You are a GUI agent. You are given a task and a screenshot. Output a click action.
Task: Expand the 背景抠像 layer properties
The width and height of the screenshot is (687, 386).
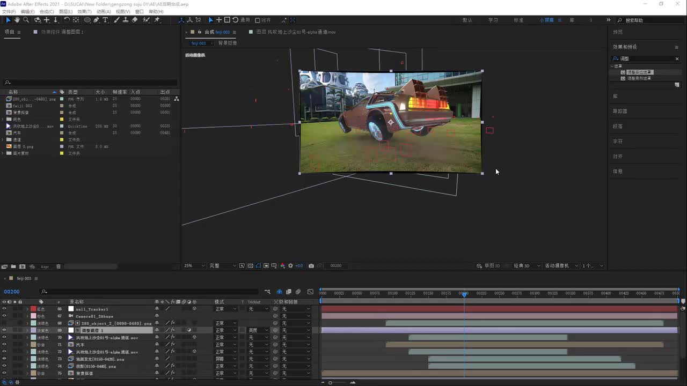click(27, 373)
